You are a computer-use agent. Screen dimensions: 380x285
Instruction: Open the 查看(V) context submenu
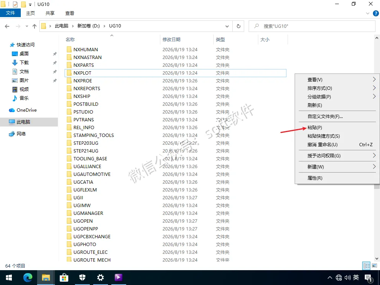337,79
